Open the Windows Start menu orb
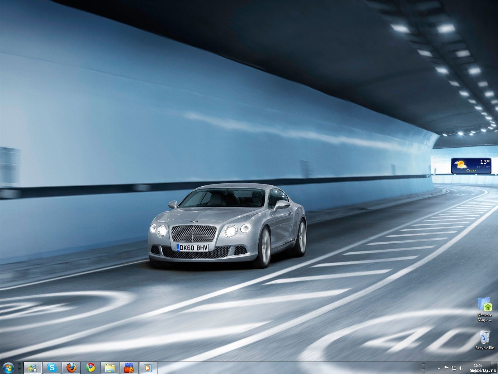 tap(8, 368)
